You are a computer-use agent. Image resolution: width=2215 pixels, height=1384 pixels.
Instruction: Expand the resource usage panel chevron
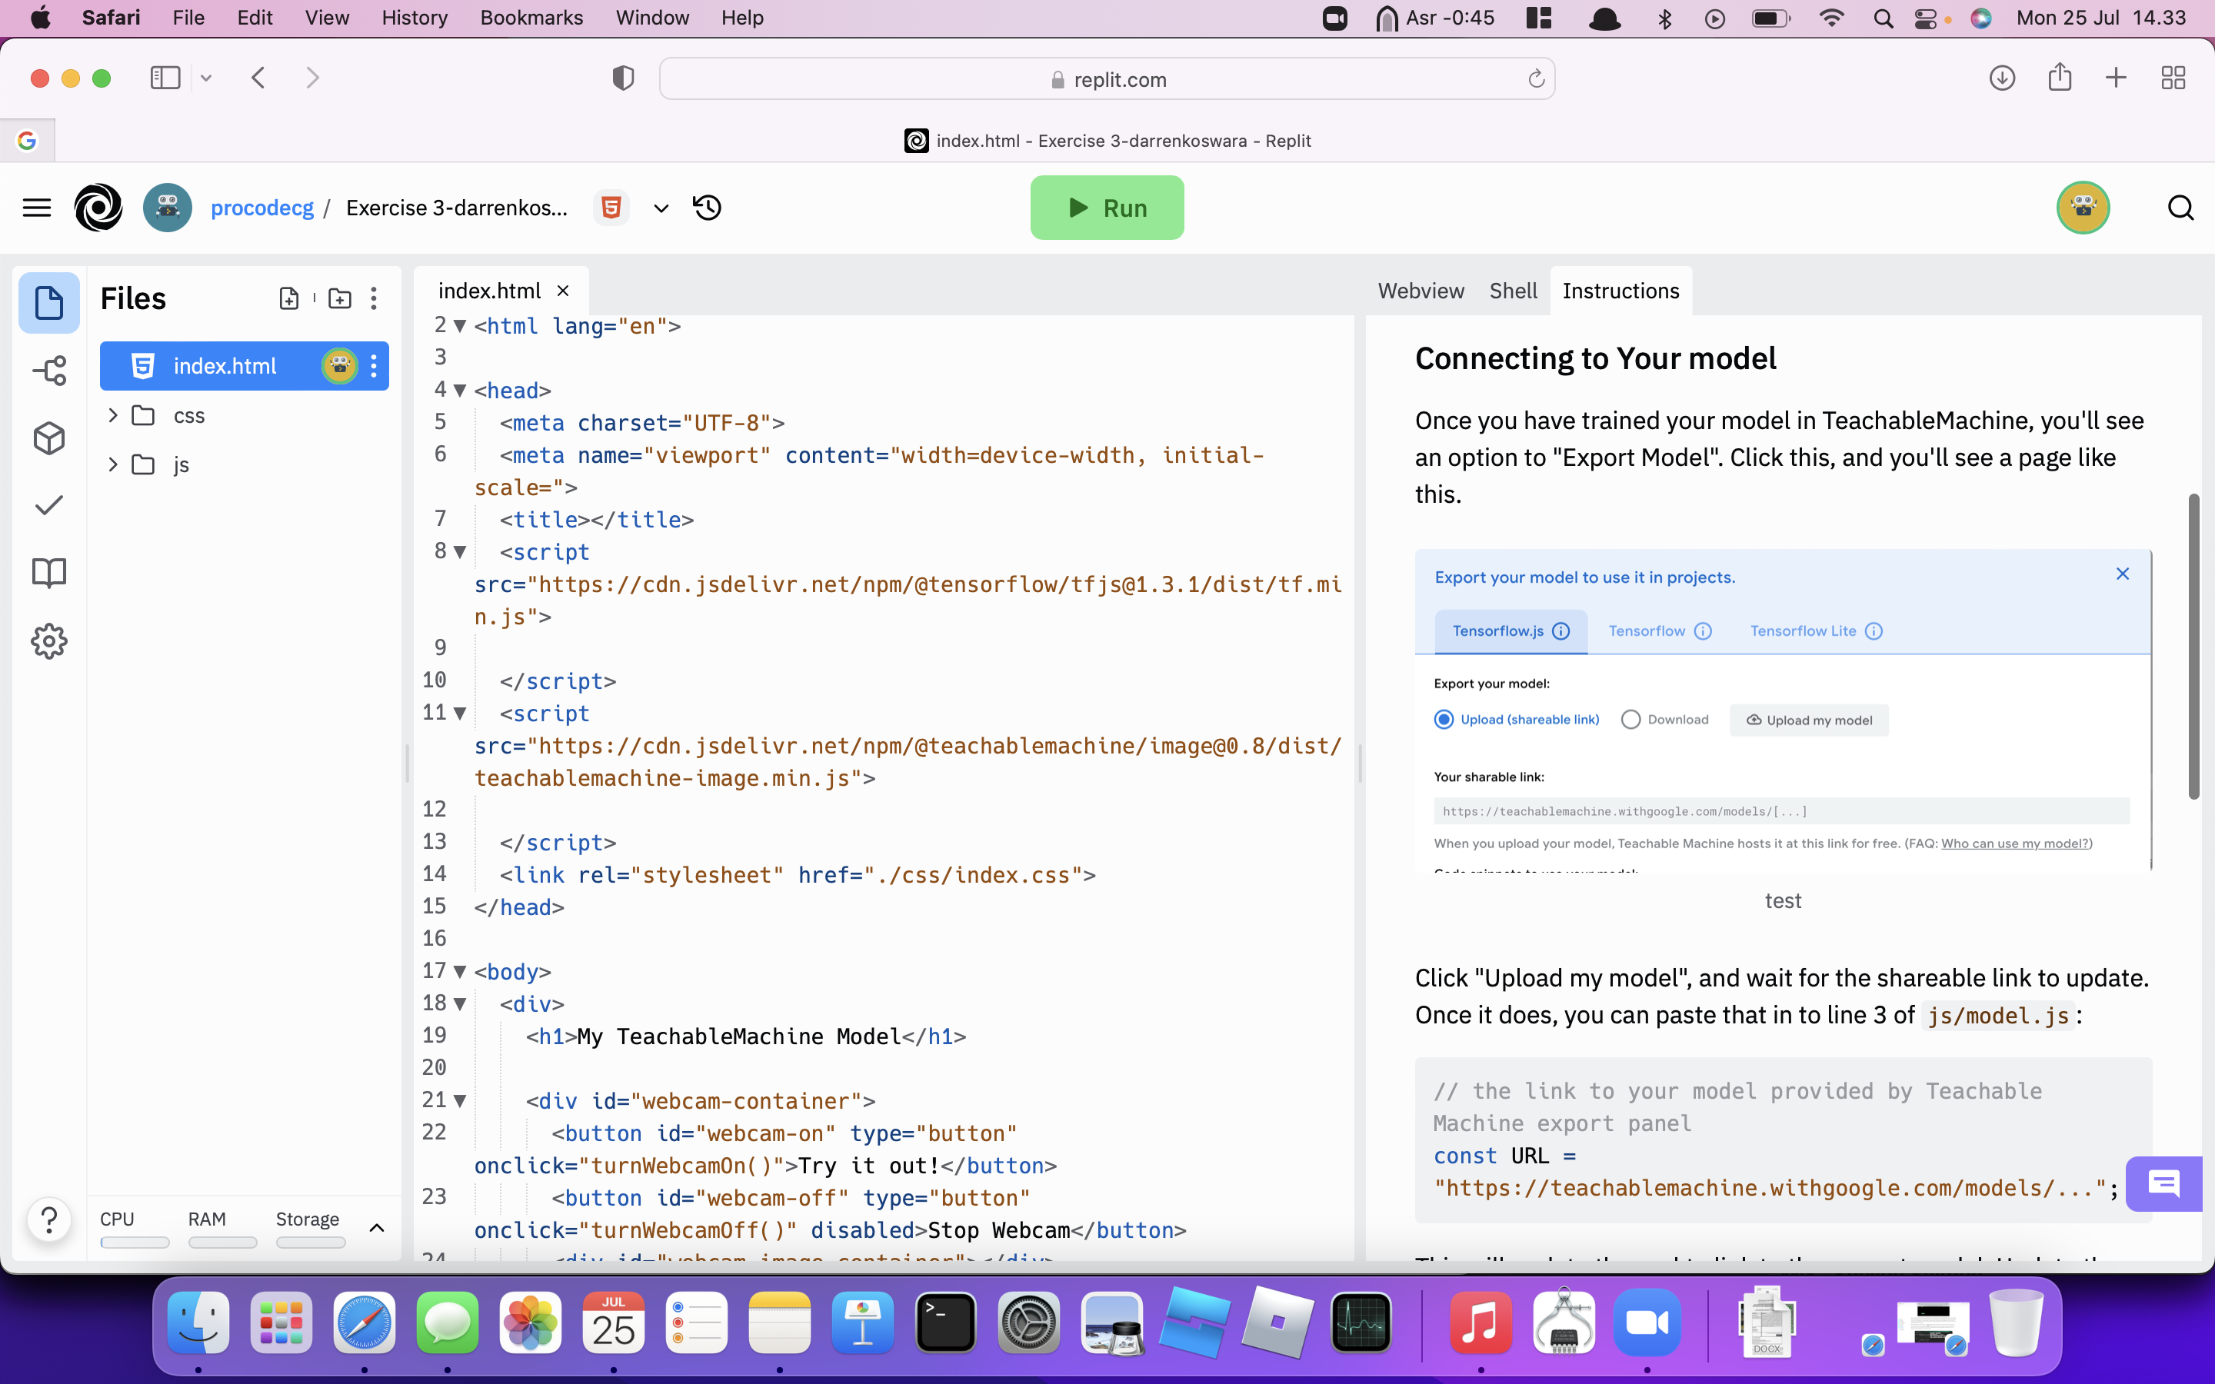[x=376, y=1227]
